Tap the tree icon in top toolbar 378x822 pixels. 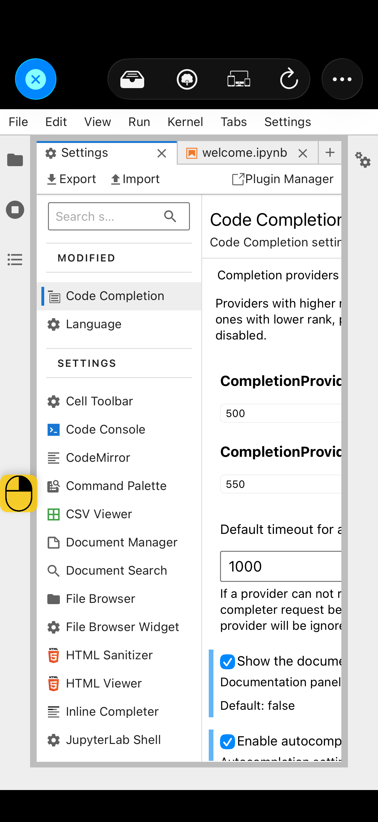pos(187,79)
